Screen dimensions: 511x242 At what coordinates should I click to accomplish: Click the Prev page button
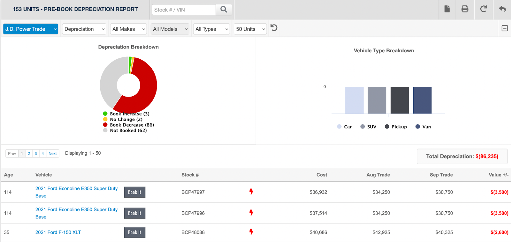pos(12,153)
